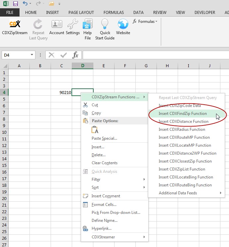The image size is (229, 247).
Task: Select Insert CDXFindZip Function
Action: (186, 114)
